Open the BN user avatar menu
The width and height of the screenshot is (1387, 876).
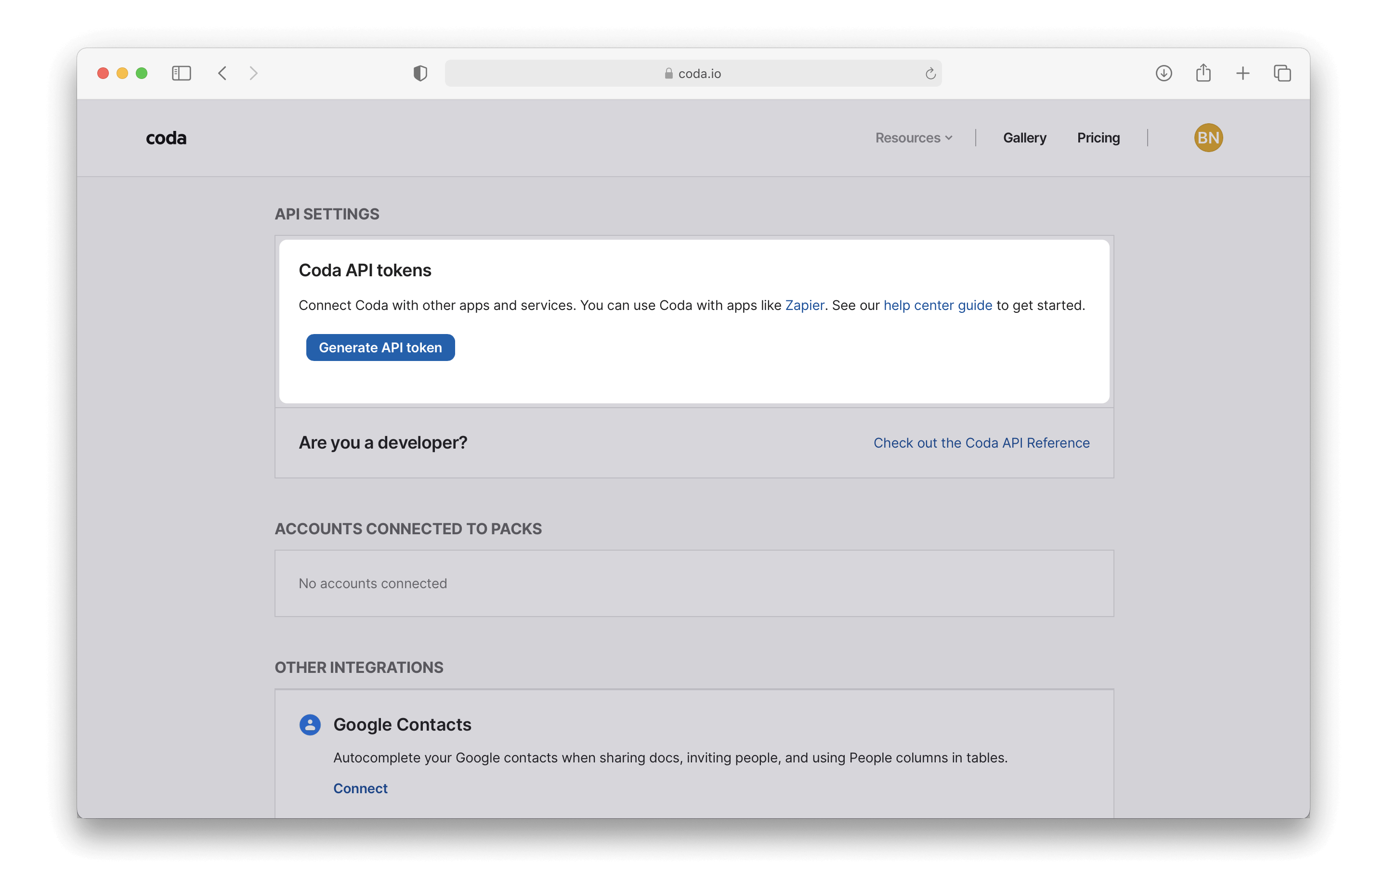[x=1208, y=138]
